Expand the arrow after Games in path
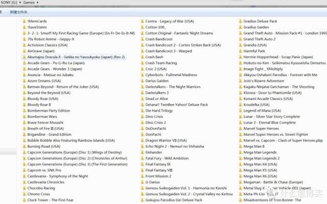Screen dimensions: 327x204 coord(37,3)
